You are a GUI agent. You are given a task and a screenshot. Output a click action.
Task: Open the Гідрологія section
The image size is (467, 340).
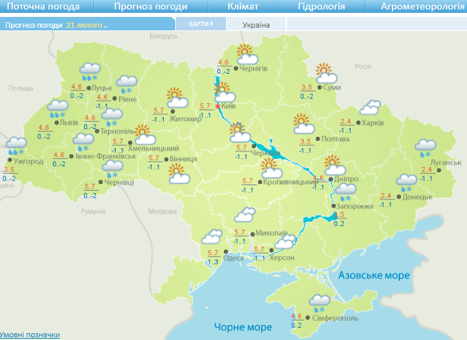[x=321, y=7]
